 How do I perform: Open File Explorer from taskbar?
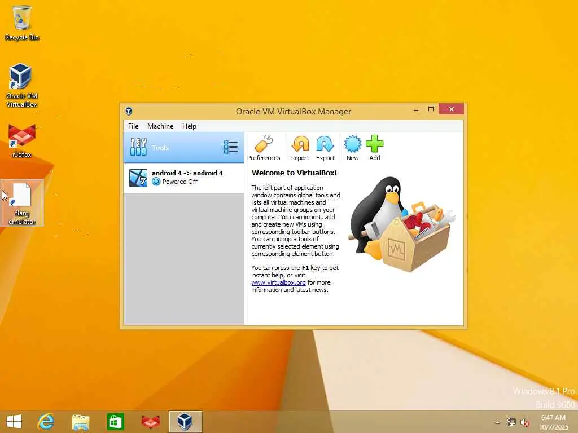click(x=80, y=422)
